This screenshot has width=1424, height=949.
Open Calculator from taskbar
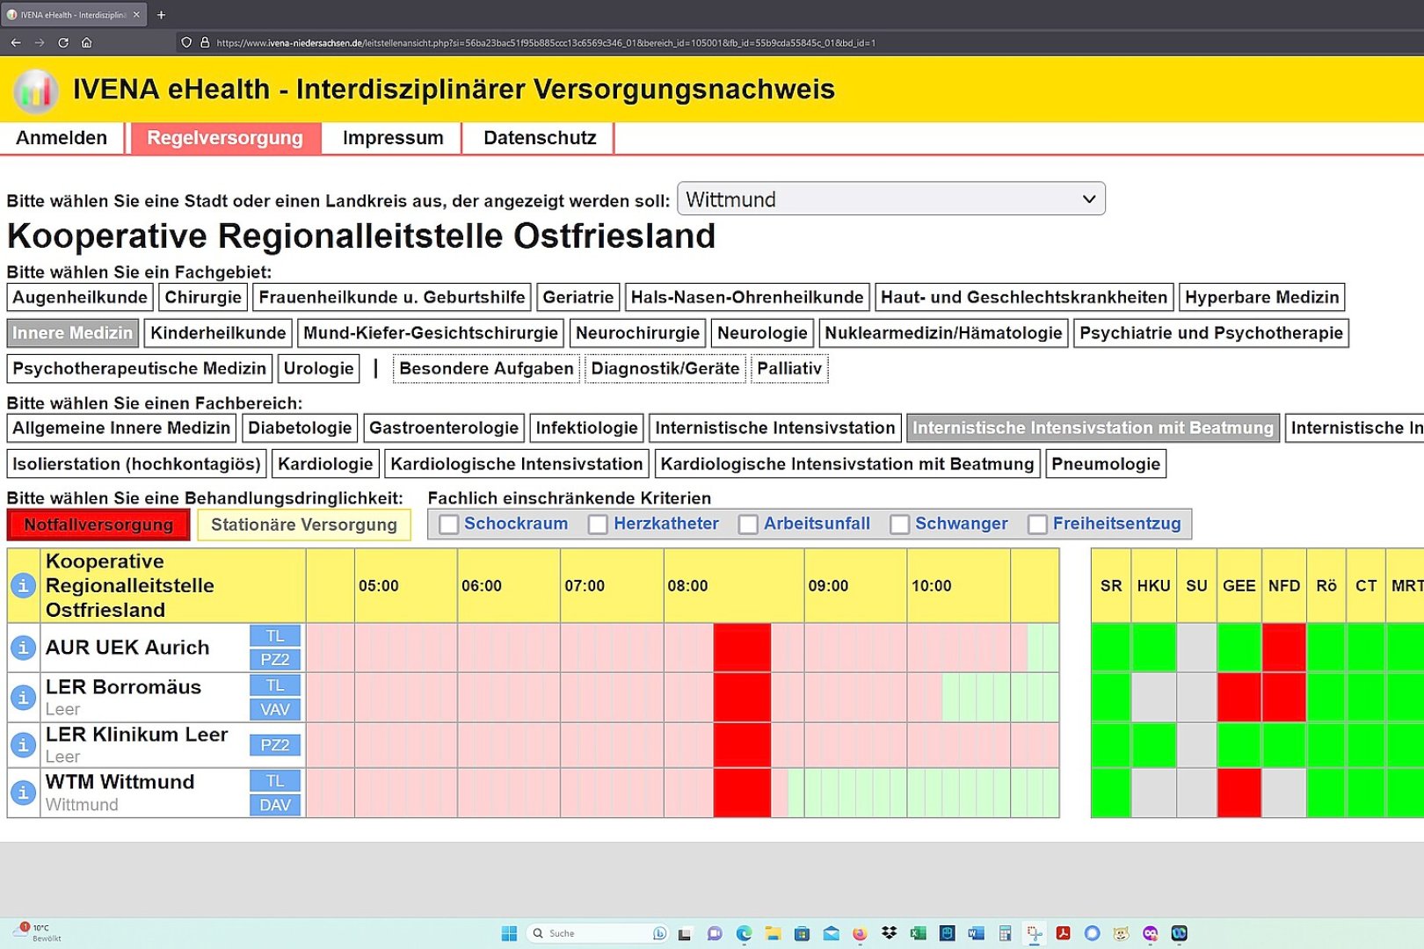1005,933
